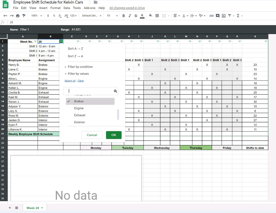The image size is (276, 213).
Task: Click the Insert chart icon
Action: tap(224, 16)
